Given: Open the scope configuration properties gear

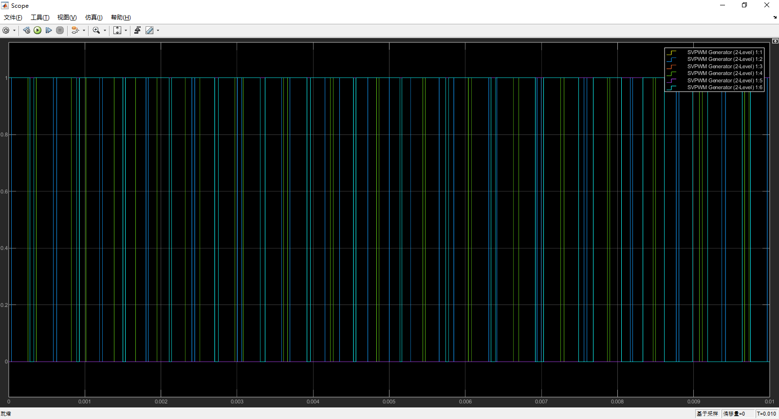Looking at the screenshot, I should 6,30.
